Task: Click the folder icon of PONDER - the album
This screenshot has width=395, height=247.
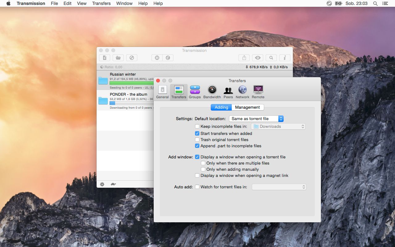Action: tap(103, 101)
